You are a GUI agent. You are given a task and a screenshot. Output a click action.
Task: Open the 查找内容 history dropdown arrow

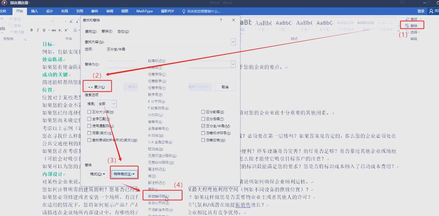pyautogui.click(x=233, y=42)
